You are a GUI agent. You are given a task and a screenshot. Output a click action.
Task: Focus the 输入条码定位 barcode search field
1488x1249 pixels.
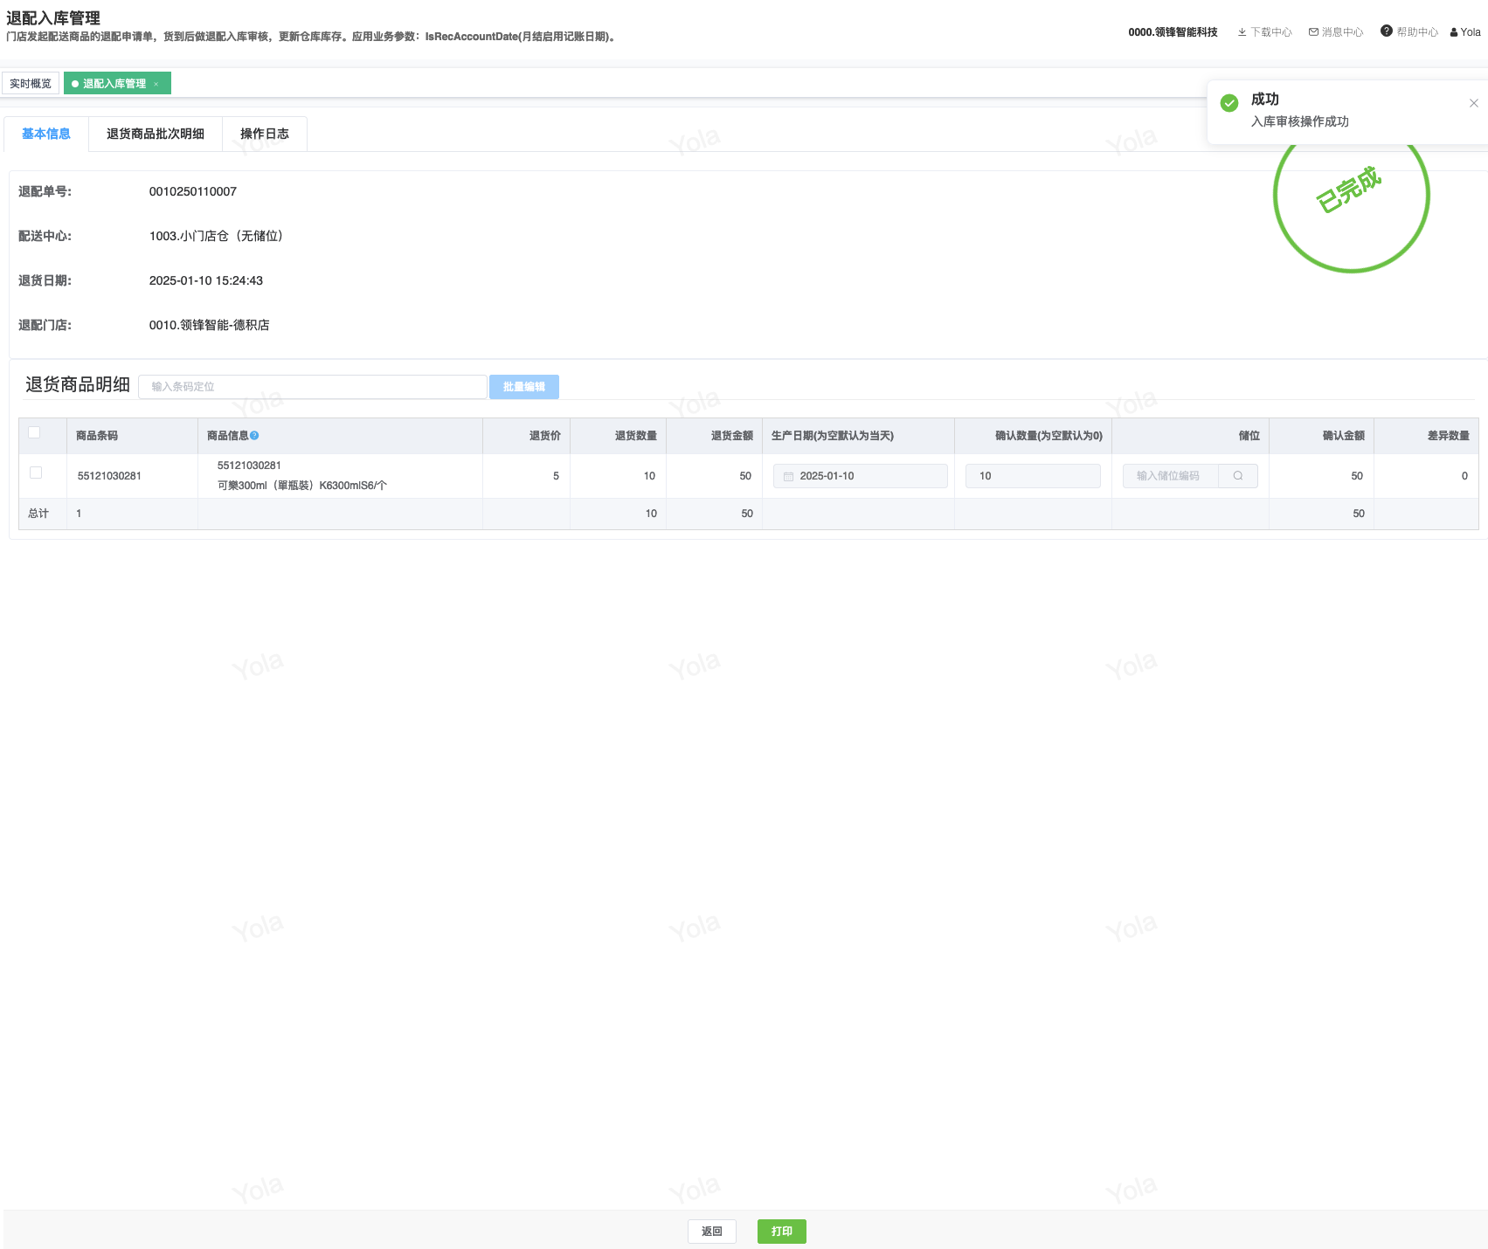(x=313, y=387)
